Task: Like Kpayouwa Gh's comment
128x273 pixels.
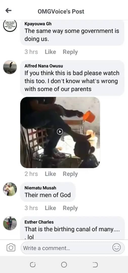Action: pyautogui.click(x=50, y=52)
